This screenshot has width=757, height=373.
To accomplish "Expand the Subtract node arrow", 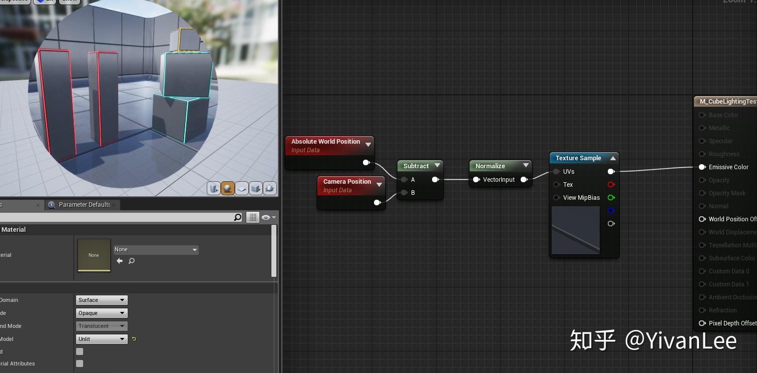I will tap(437, 166).
